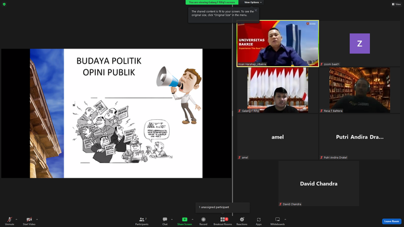Click muted mic icon on amel tile
The width and height of the screenshot is (404, 227).
(x=239, y=158)
